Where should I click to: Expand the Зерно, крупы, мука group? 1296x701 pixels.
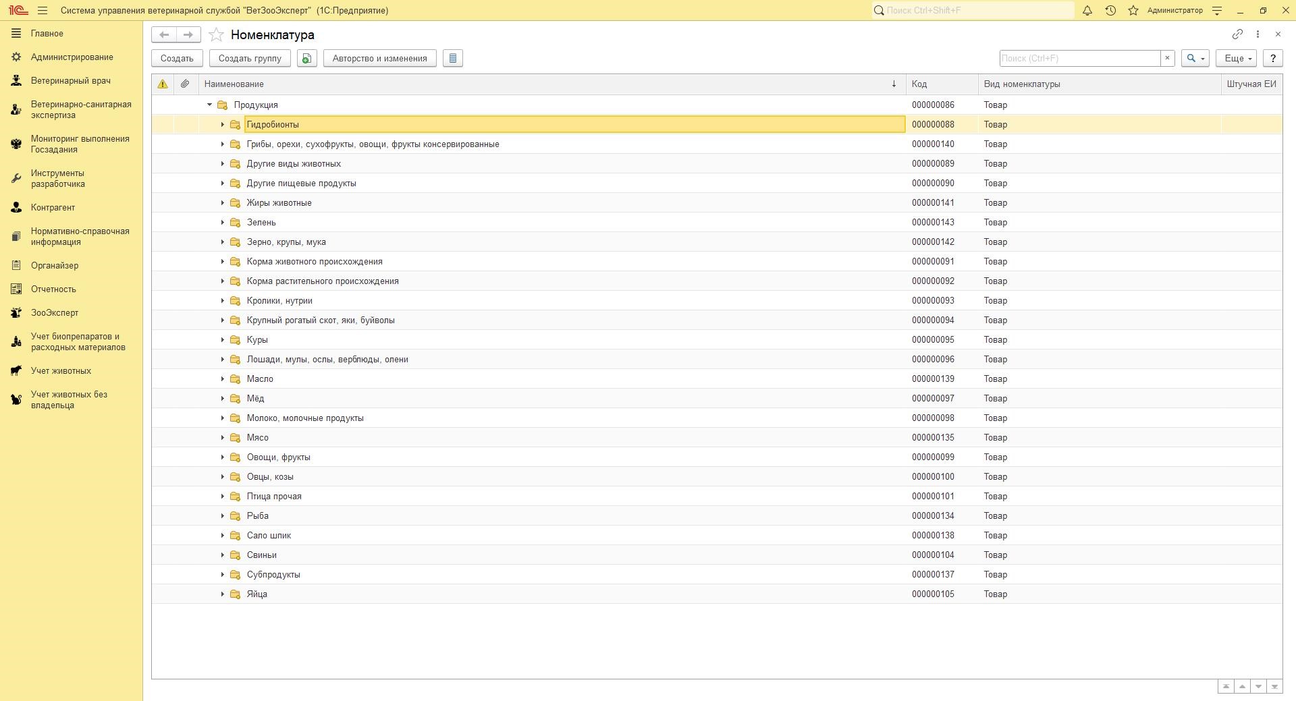[x=222, y=242]
